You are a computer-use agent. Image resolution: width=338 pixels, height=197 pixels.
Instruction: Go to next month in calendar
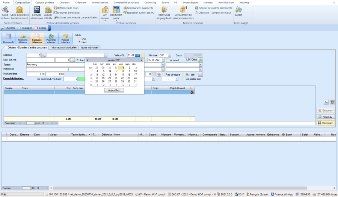141,60
